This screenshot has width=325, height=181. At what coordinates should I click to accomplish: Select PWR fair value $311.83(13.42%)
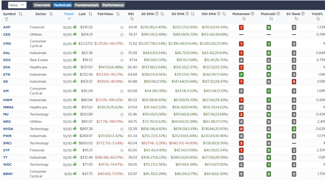111,136
